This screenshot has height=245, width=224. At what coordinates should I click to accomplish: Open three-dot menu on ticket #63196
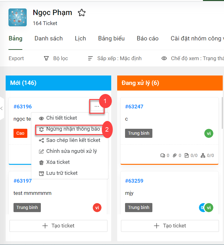point(96,107)
